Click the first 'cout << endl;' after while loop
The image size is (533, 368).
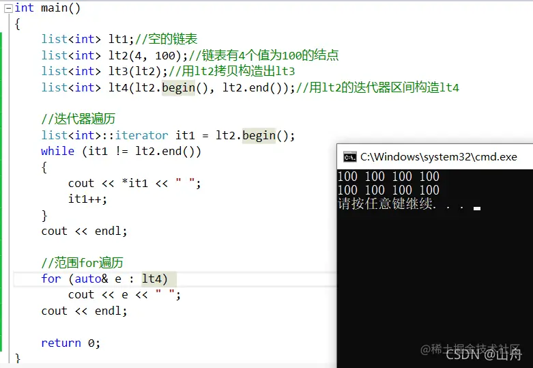point(85,231)
